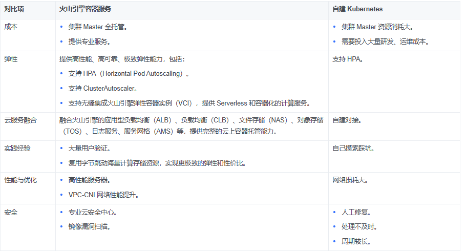
Task: Click the text 自建对接。
Action: click(347, 120)
